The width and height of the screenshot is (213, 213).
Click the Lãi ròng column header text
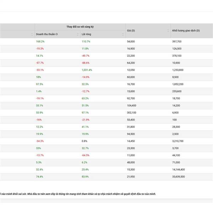point(86,34)
